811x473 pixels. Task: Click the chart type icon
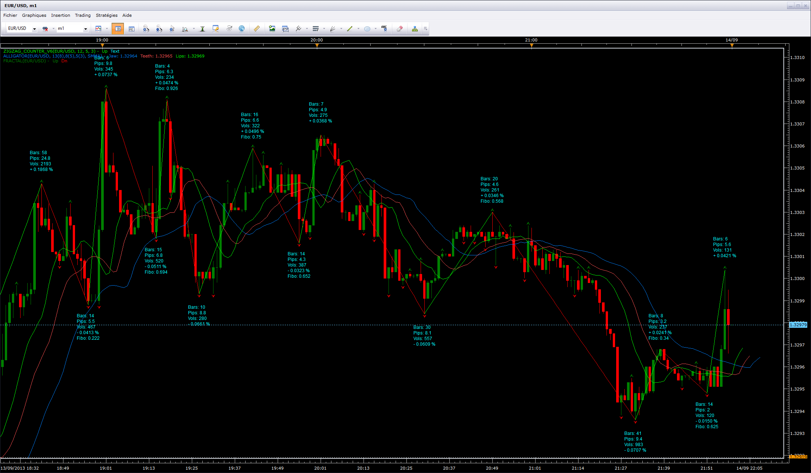click(99, 29)
